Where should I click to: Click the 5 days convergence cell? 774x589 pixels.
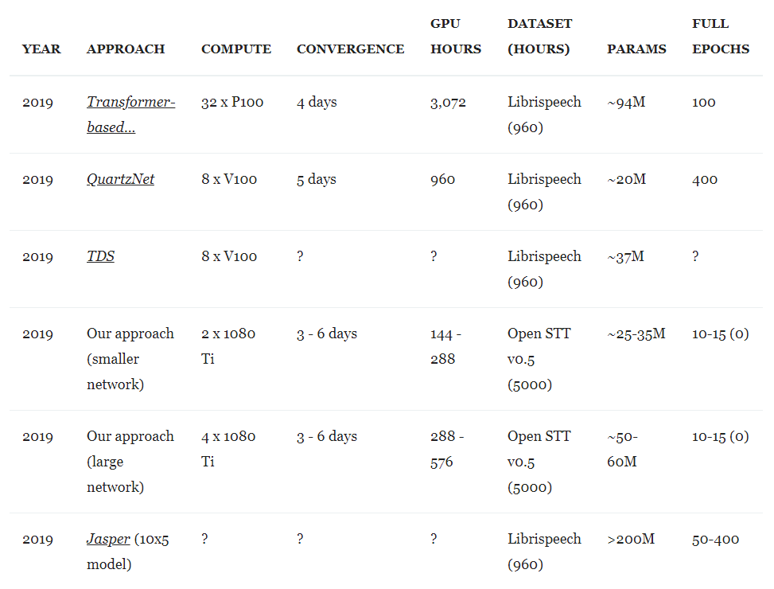point(317,179)
